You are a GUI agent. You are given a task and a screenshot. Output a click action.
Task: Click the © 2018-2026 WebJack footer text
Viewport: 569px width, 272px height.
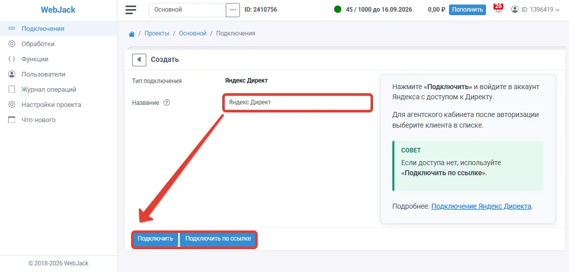point(58,263)
